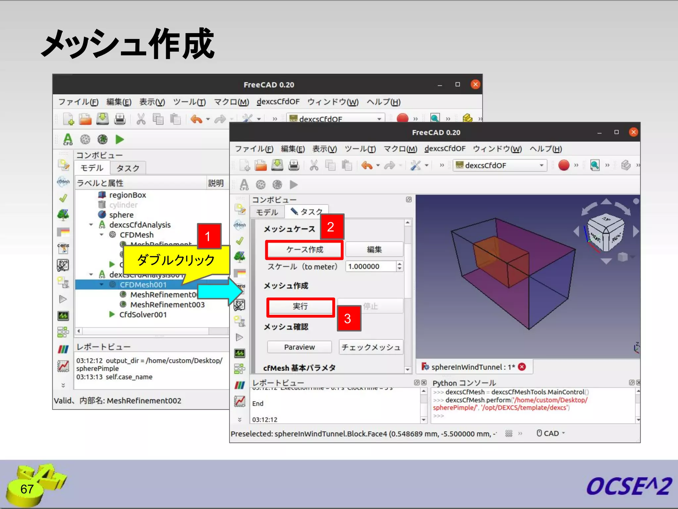Click the horizontal scrollbar in back window tree
The image size is (678, 509).
[x=152, y=331]
